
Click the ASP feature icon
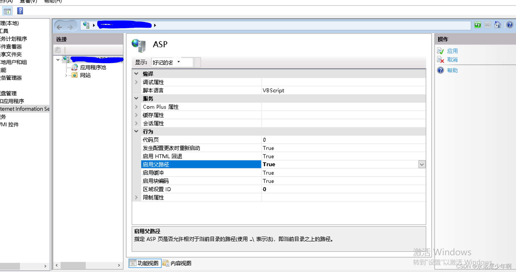pos(139,45)
